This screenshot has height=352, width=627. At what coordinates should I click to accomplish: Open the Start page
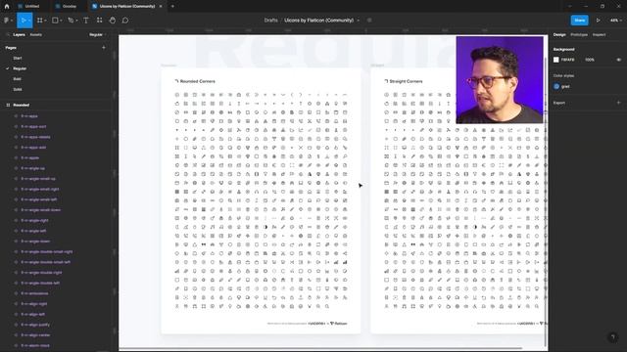(x=18, y=59)
